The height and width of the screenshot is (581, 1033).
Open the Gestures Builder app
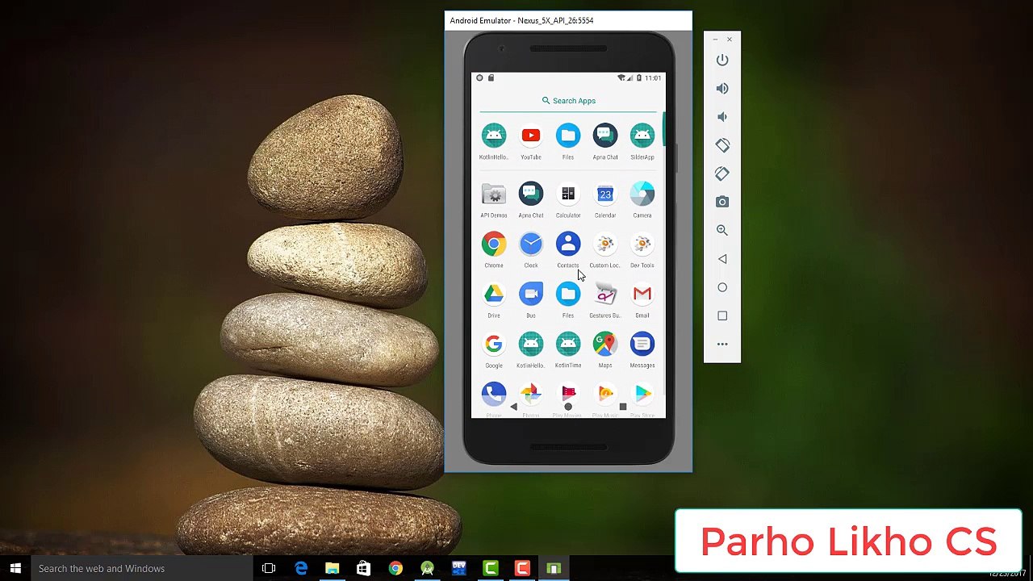pyautogui.click(x=605, y=294)
